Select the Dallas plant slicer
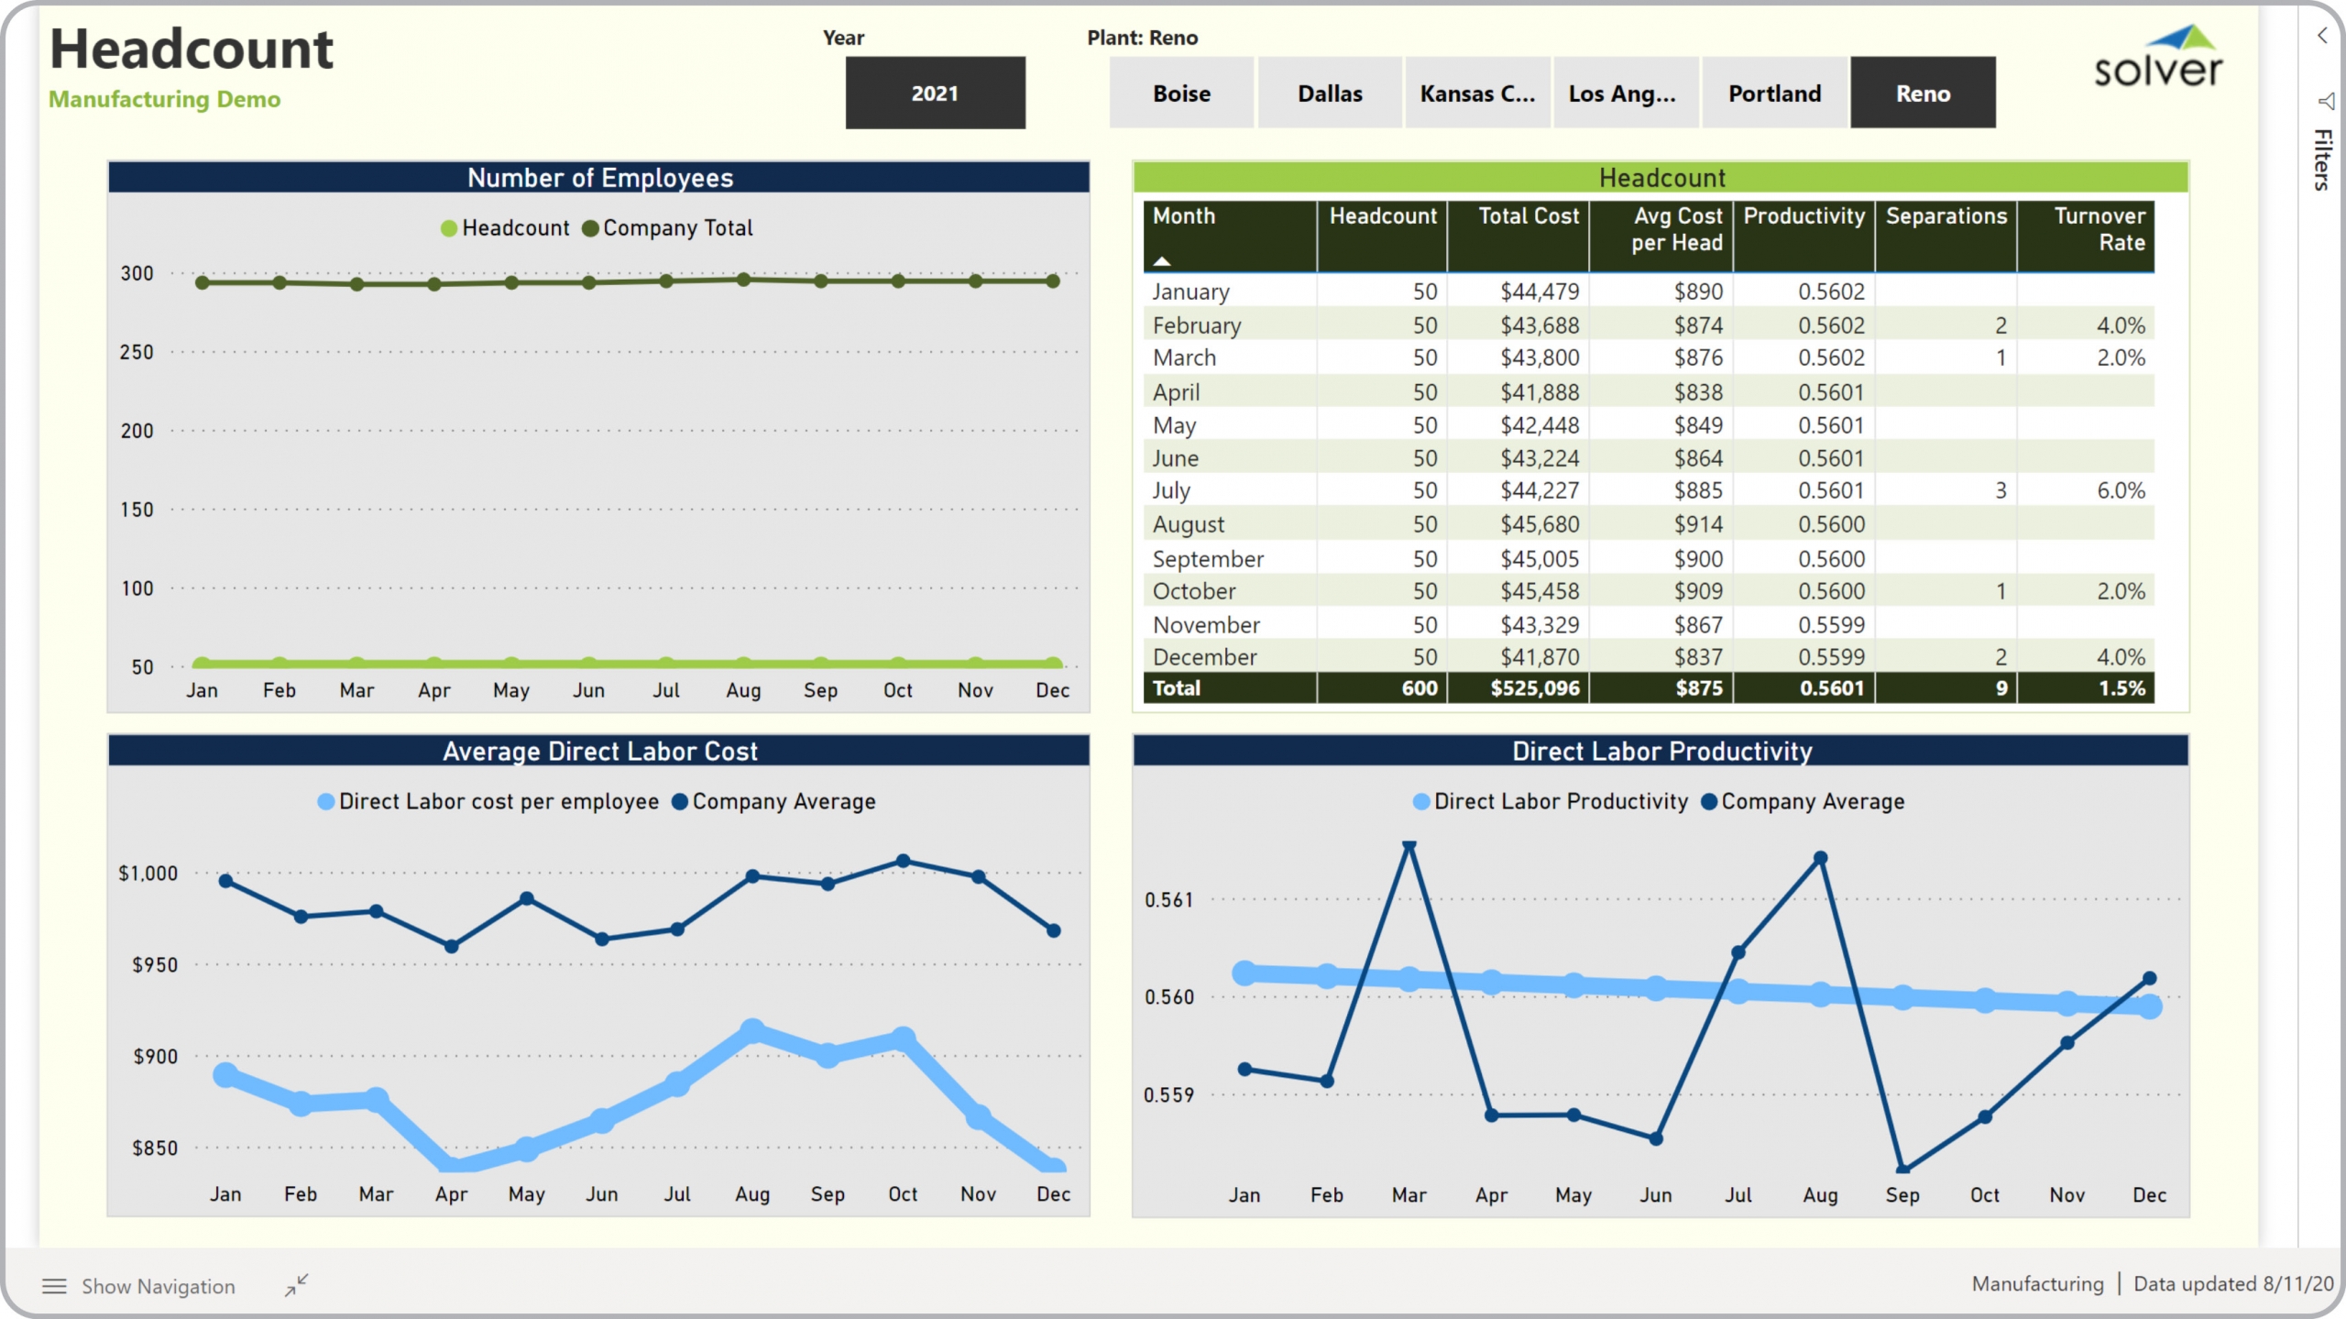The width and height of the screenshot is (2346, 1319). [x=1330, y=93]
